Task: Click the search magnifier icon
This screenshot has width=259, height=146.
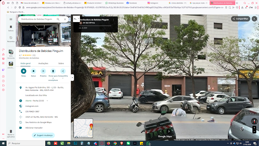Action: [58, 19]
